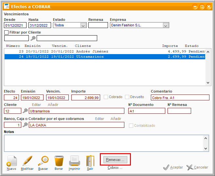Tick the Cobrado checkbox
The image size is (215, 176).
[x=106, y=97]
